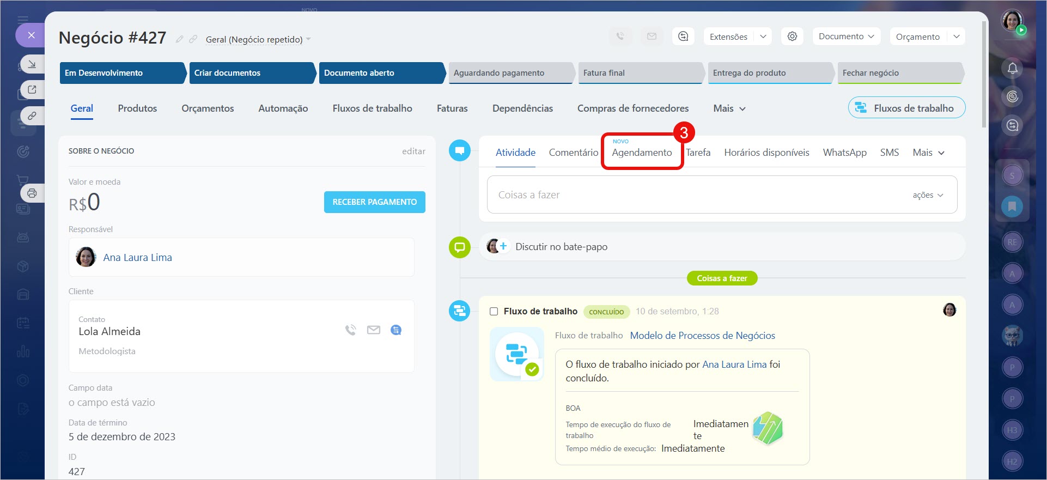Expand the Documento dropdown
Screen dimensions: 1047x480
click(x=846, y=37)
